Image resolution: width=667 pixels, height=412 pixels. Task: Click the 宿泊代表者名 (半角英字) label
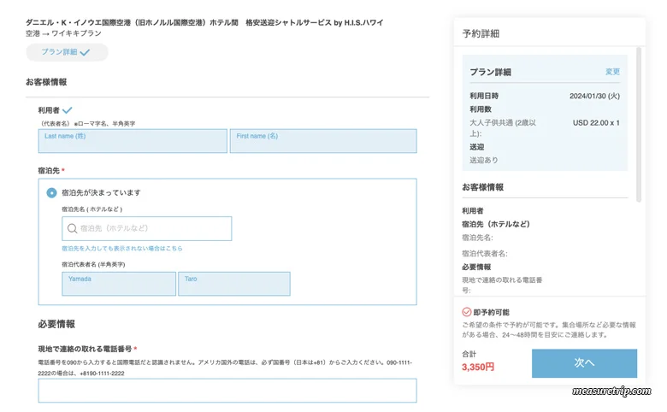pyautogui.click(x=93, y=264)
